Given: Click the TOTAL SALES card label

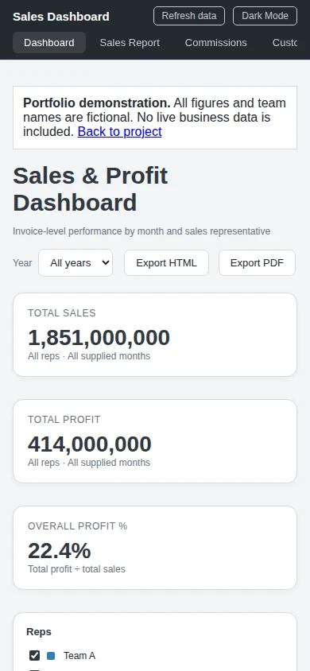Looking at the screenshot, I should (61, 312).
